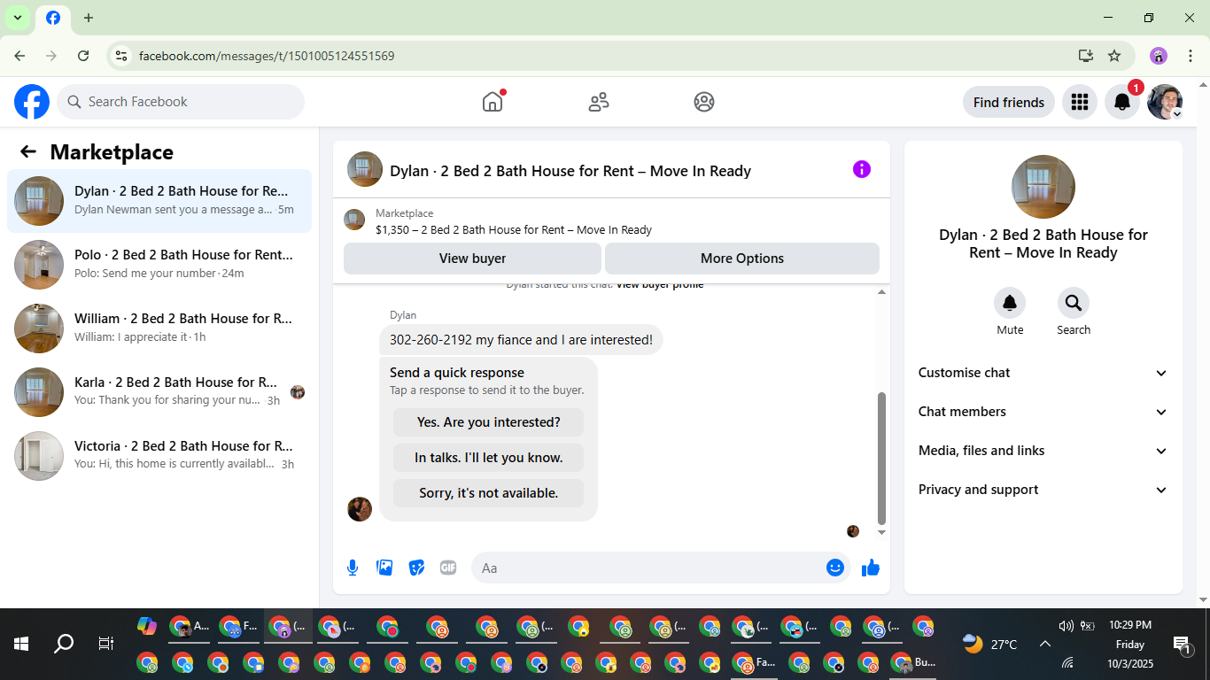The image size is (1210, 680).
Task: Send quick response 'Yes. Are you interested?'
Action: (489, 422)
